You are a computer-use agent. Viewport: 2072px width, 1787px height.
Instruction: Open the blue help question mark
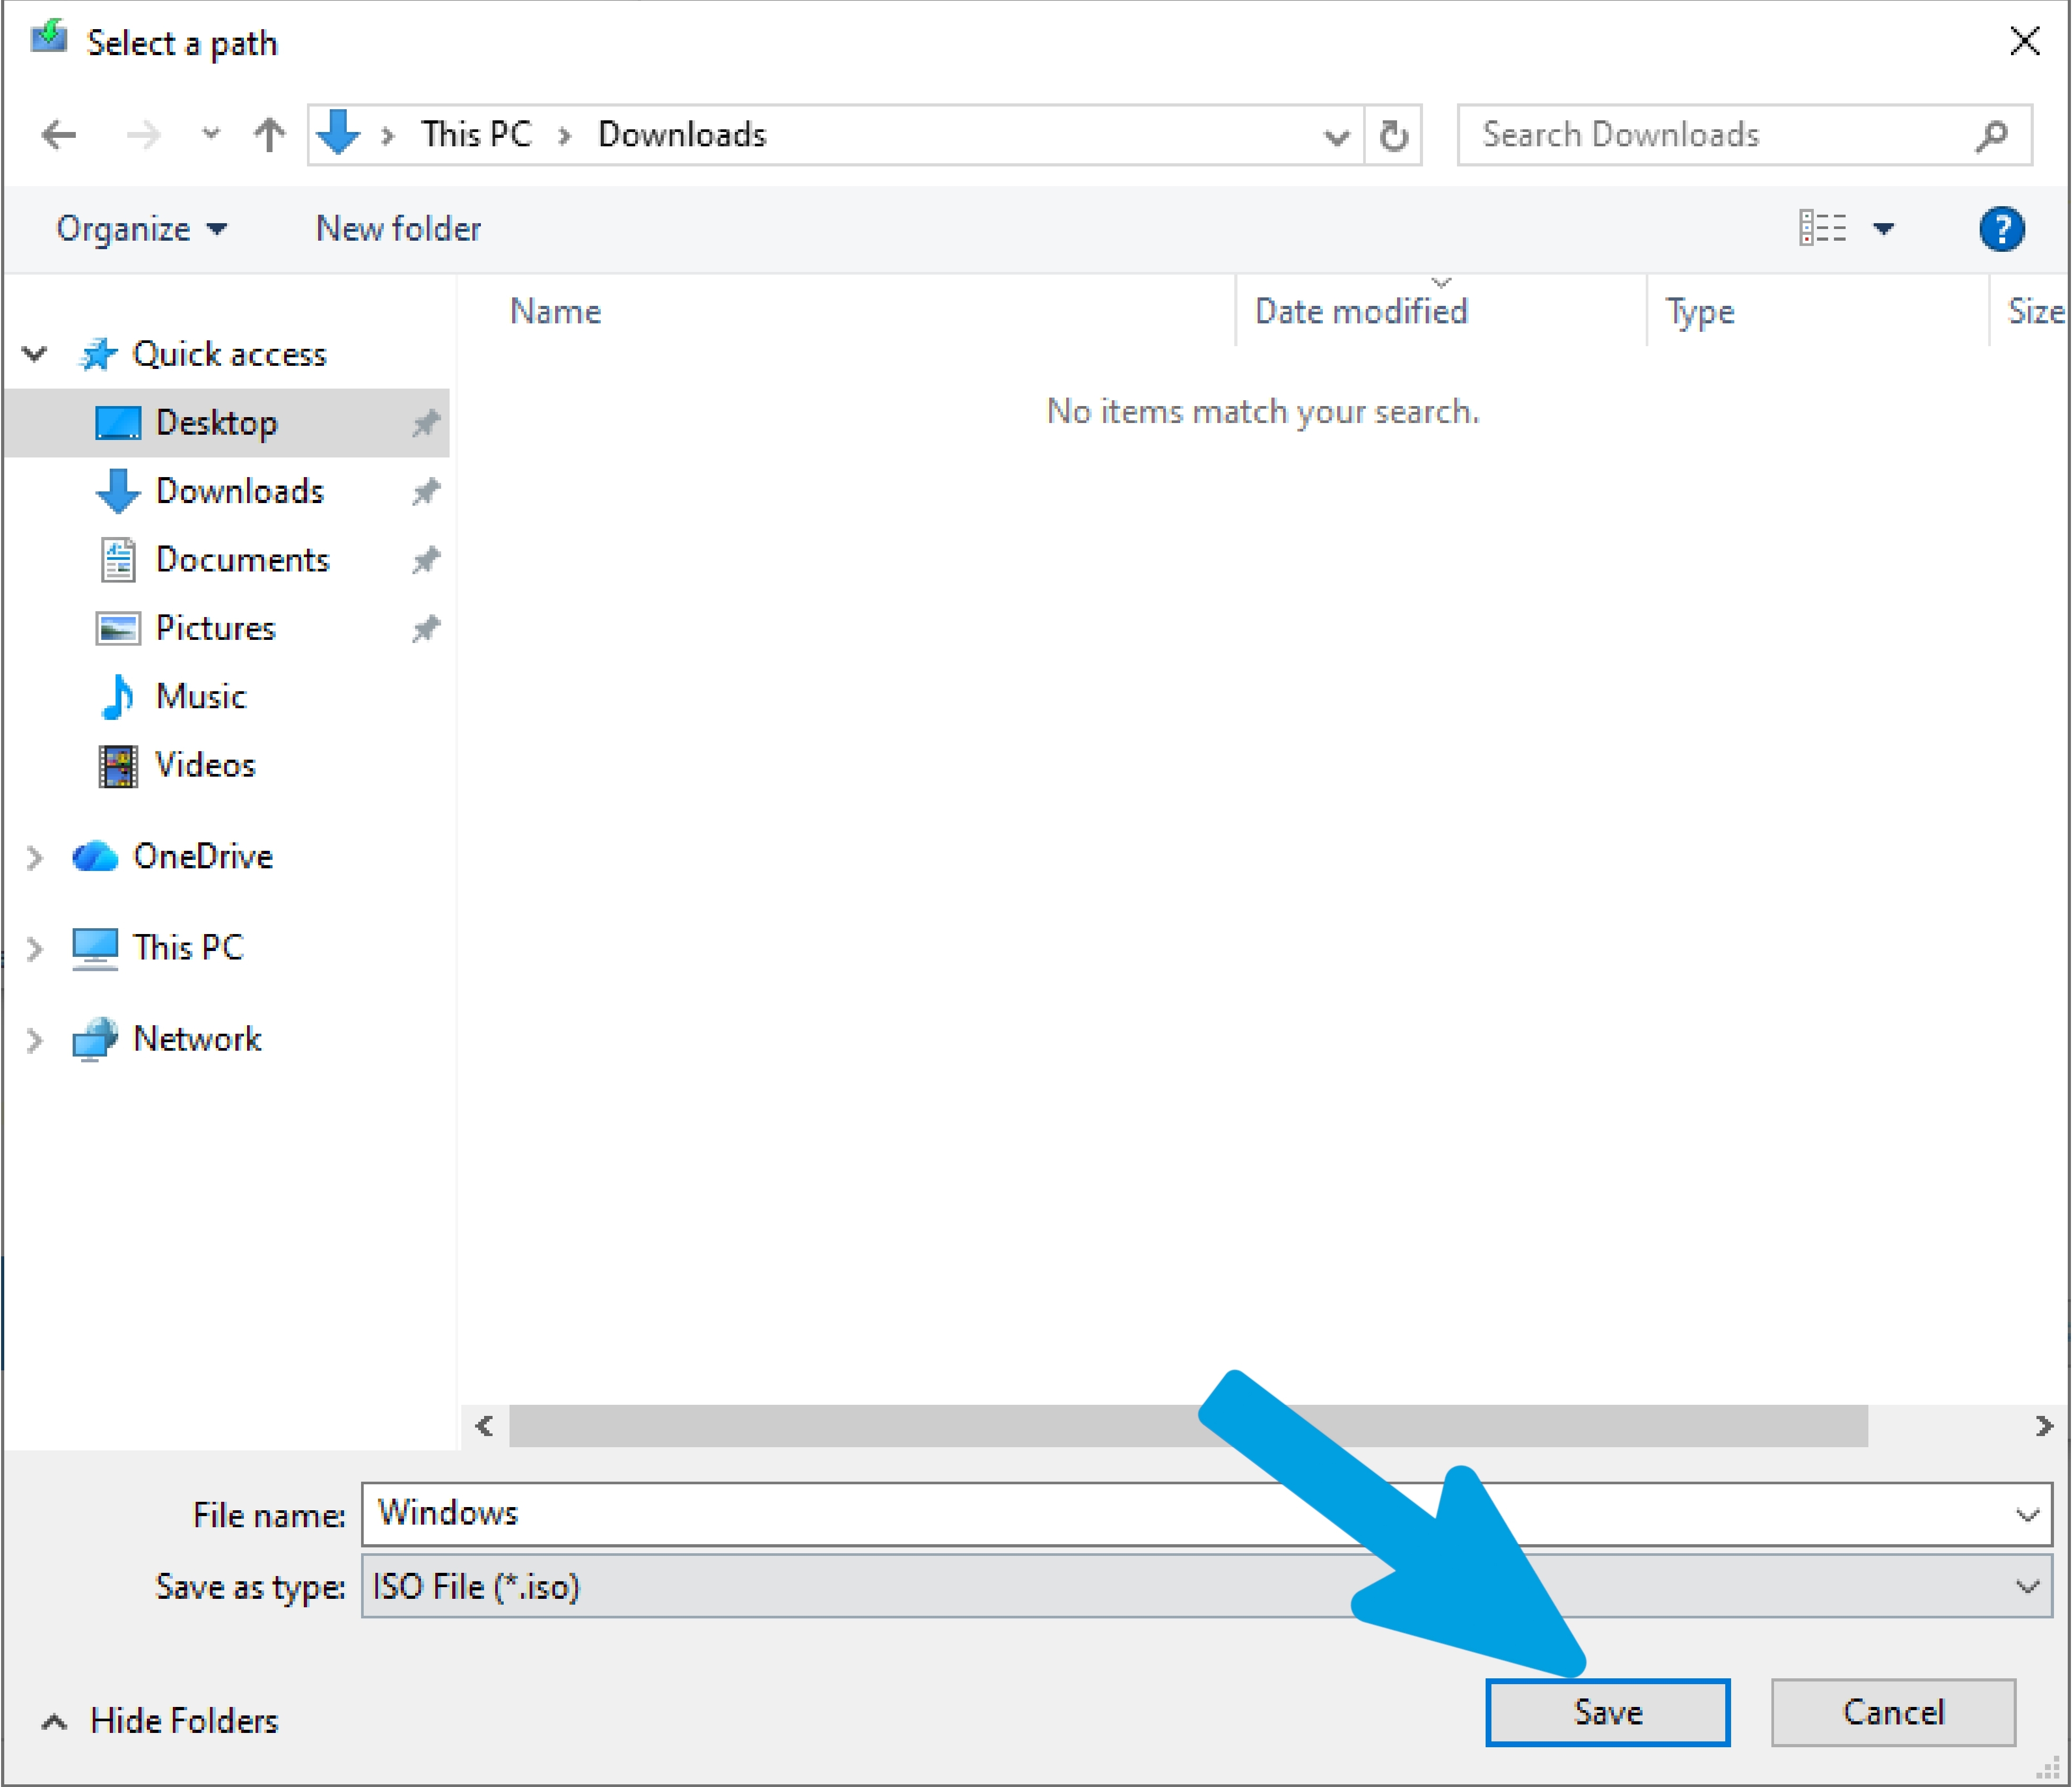pos(2001,229)
